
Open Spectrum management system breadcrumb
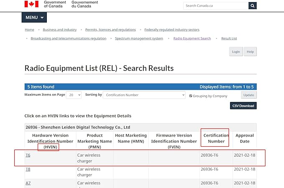point(139,38)
